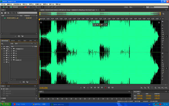Click the red Record button
The image size is (169, 106).
tap(105, 88)
